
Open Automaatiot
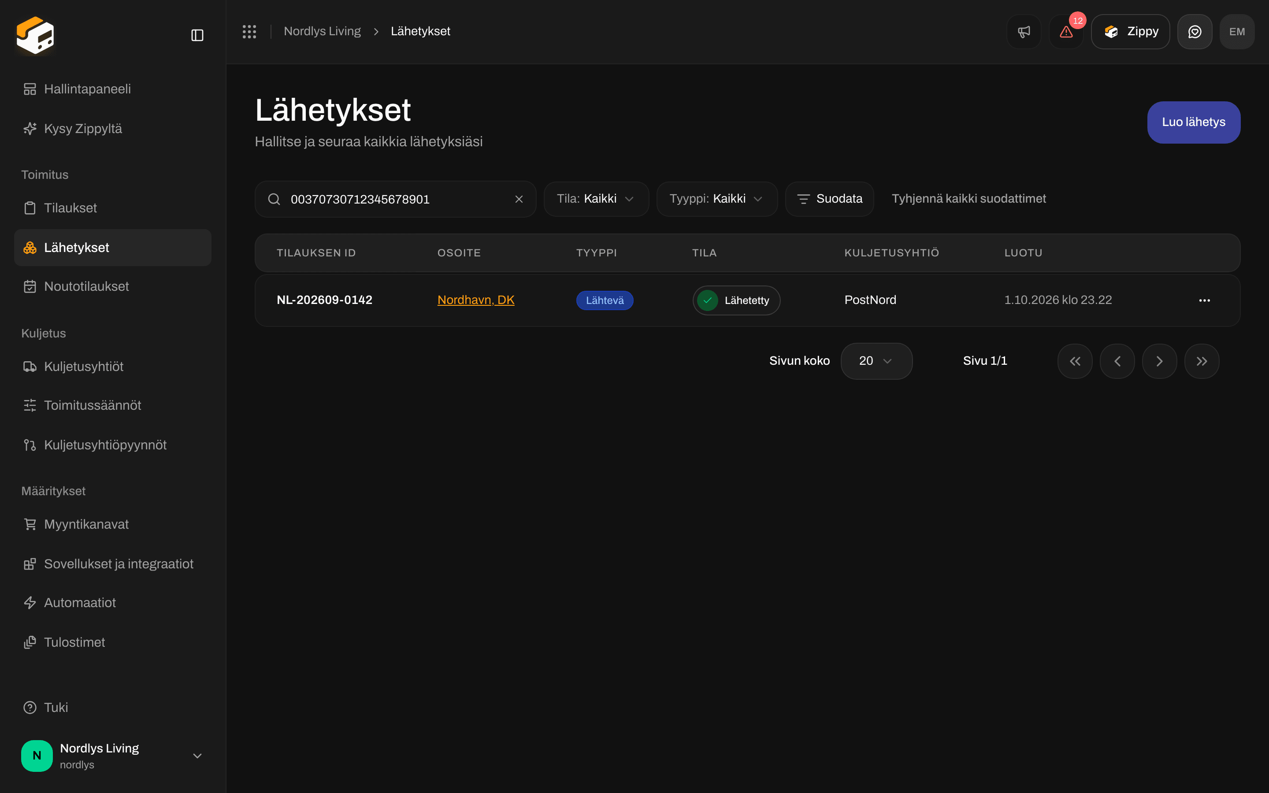click(113, 603)
